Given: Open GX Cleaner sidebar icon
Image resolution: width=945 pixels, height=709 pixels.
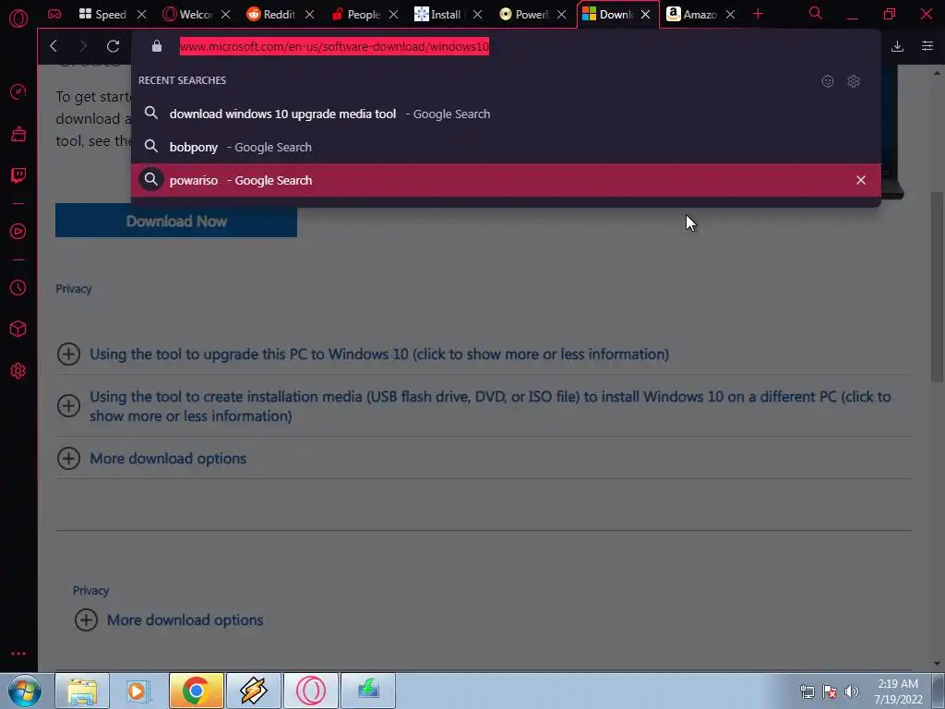Looking at the screenshot, I should [x=18, y=134].
